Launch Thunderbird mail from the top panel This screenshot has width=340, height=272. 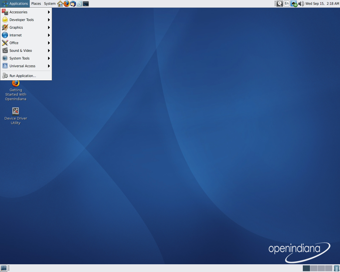[x=73, y=4]
